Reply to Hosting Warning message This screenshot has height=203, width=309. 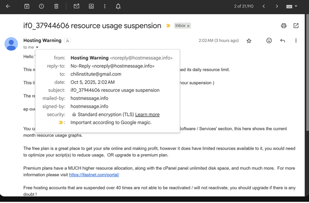(x=282, y=41)
